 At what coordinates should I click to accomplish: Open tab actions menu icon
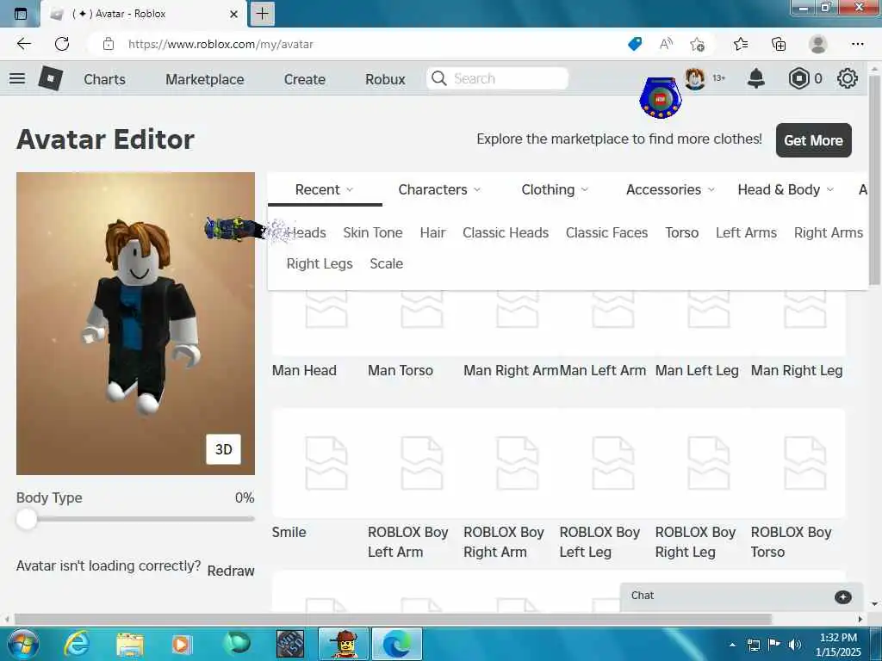coord(21,14)
